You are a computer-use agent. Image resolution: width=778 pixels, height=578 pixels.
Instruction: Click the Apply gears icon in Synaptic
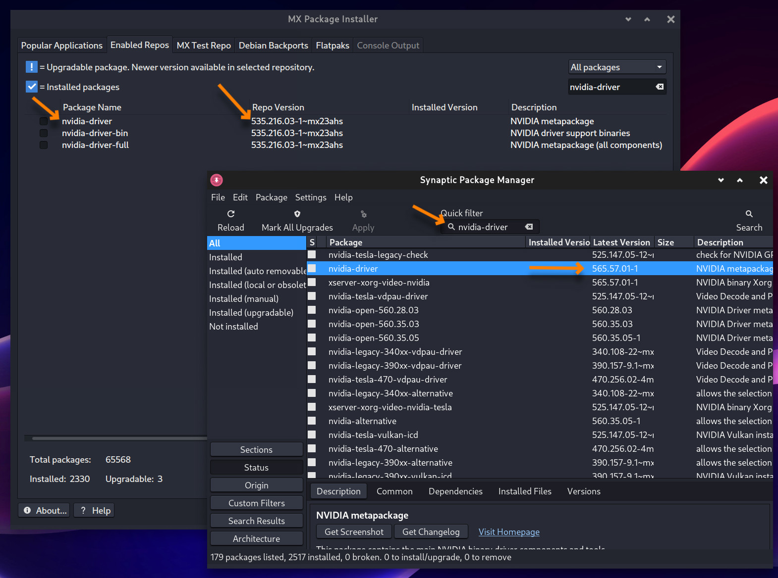(x=363, y=214)
